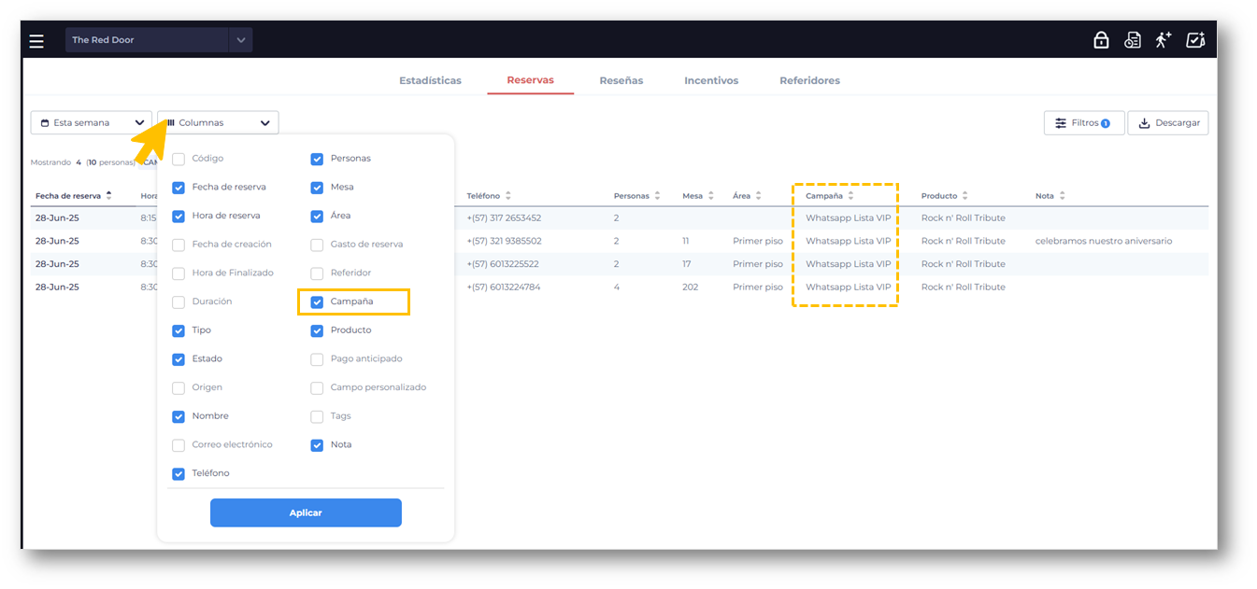The image size is (1257, 589).
Task: Select the Reservas tab
Action: pyautogui.click(x=530, y=81)
